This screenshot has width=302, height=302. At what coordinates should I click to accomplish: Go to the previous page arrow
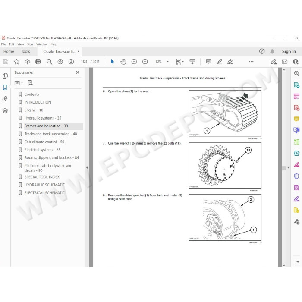click(x=60, y=62)
